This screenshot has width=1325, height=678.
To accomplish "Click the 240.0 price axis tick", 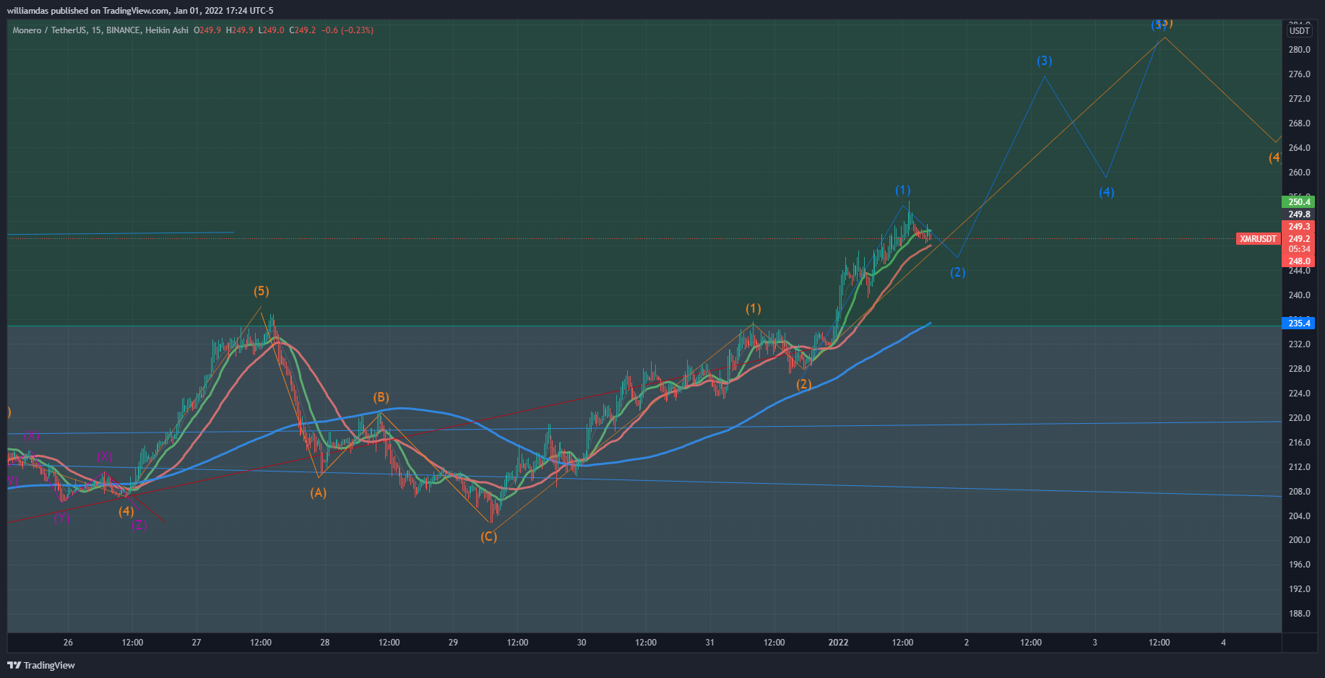I will tap(1299, 295).
